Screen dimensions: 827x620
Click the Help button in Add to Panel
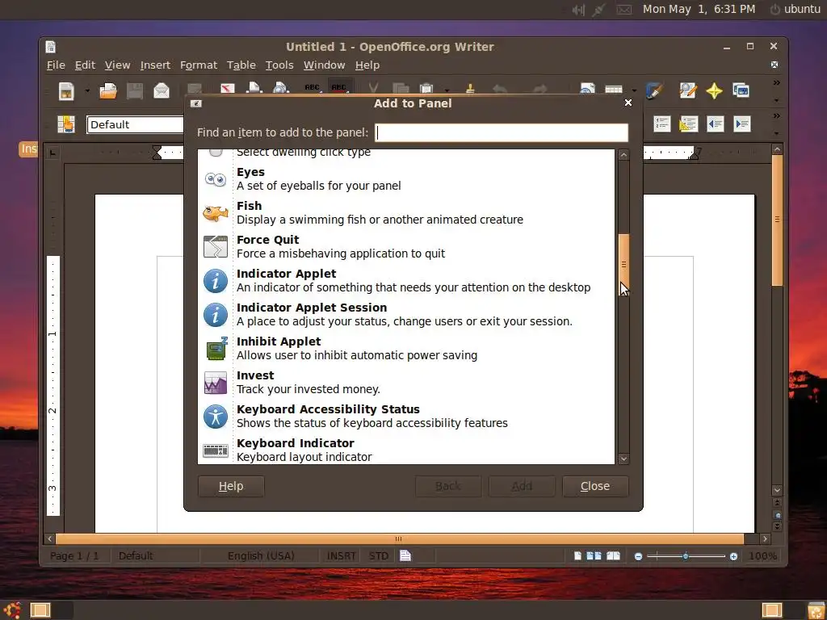click(231, 486)
